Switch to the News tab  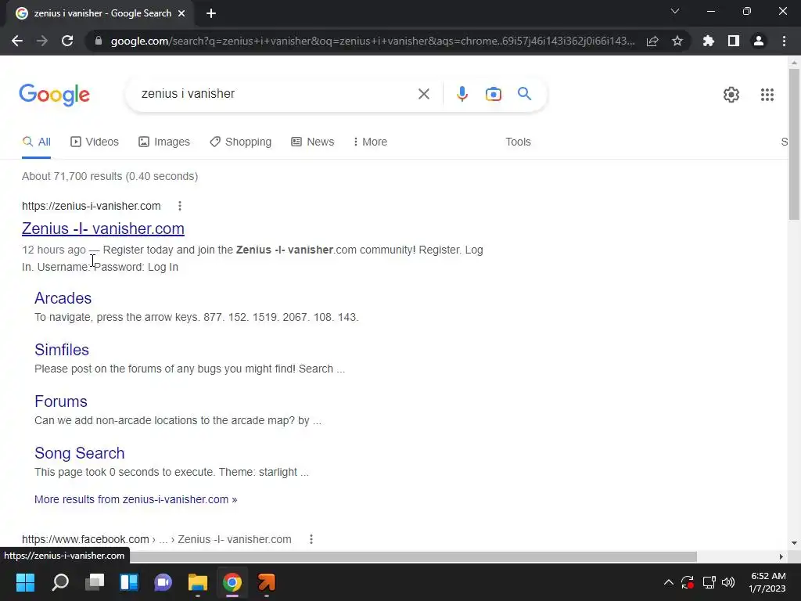point(313,142)
